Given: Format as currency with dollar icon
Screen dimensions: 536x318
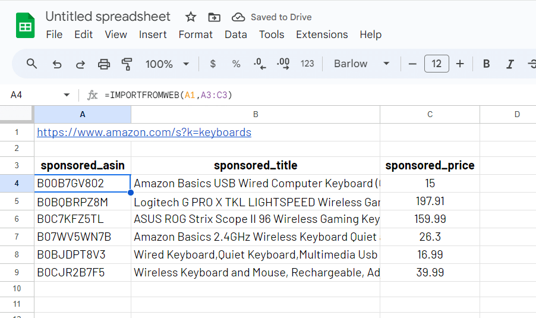Looking at the screenshot, I should (x=213, y=64).
